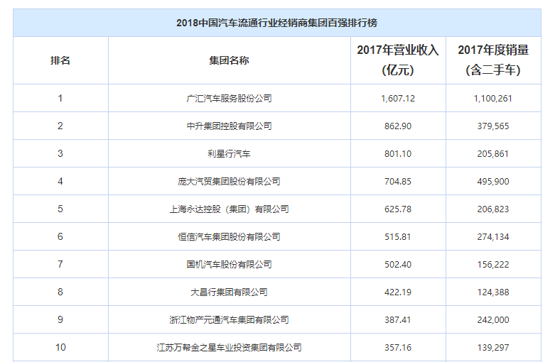Click sales volume 124,388
Image resolution: width=555 pixels, height=362 pixels.
coord(493,292)
